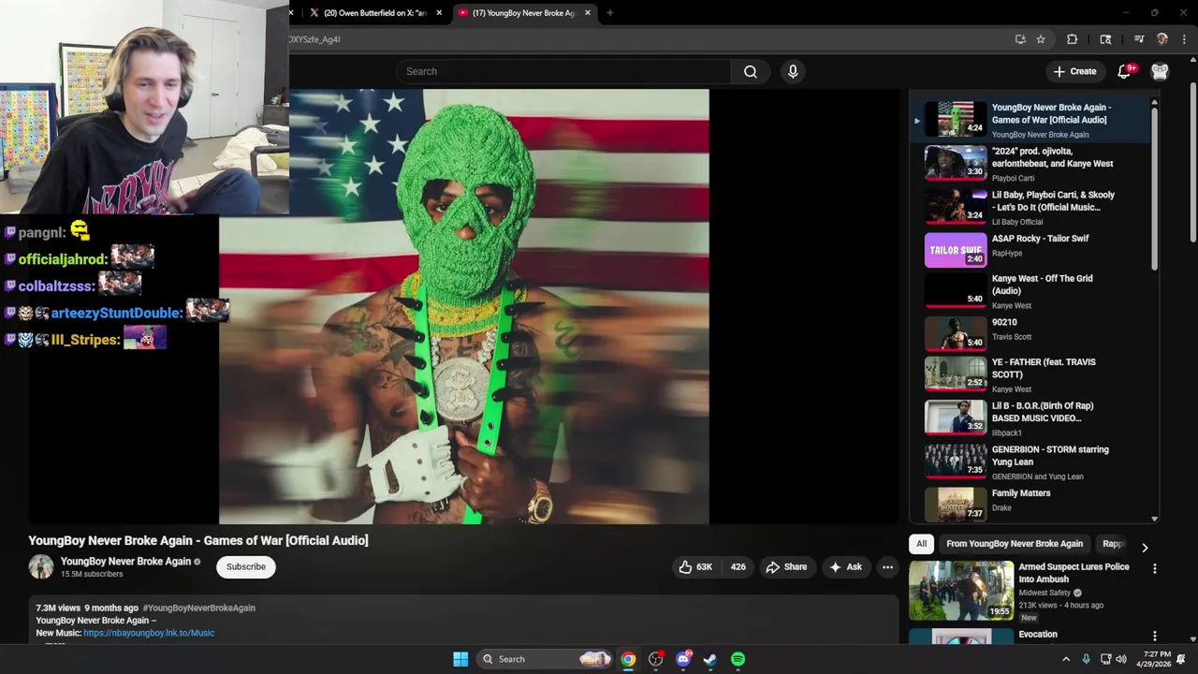Open the Evocation recommended video title
The height and width of the screenshot is (674, 1198).
[1038, 635]
